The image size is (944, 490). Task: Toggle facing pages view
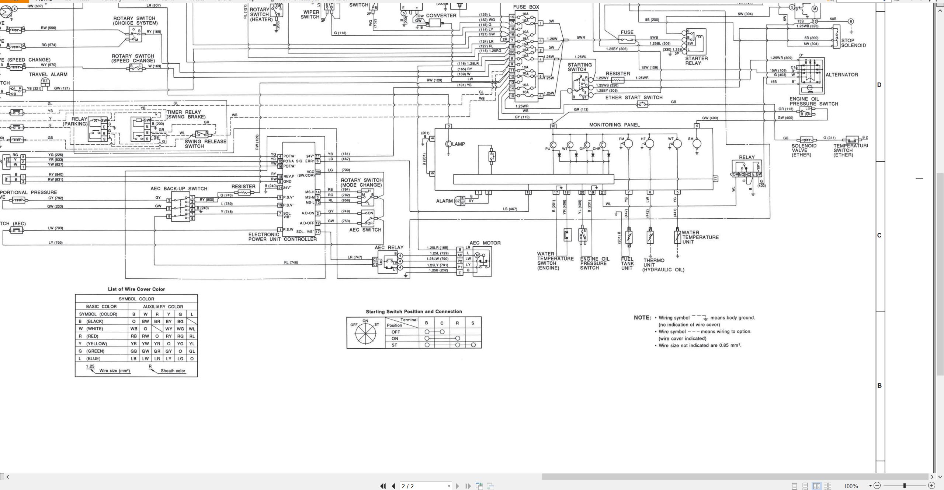[817, 486]
